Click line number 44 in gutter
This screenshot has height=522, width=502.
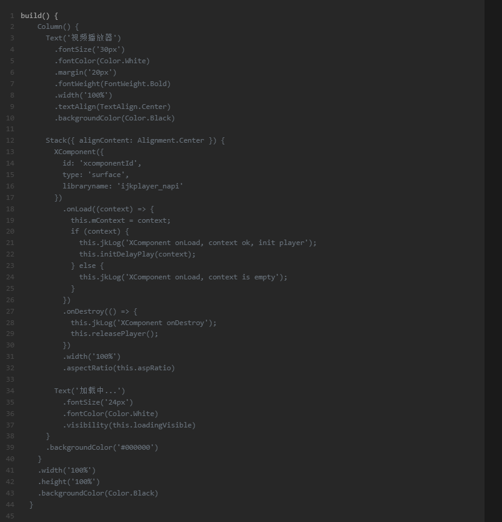[10, 505]
